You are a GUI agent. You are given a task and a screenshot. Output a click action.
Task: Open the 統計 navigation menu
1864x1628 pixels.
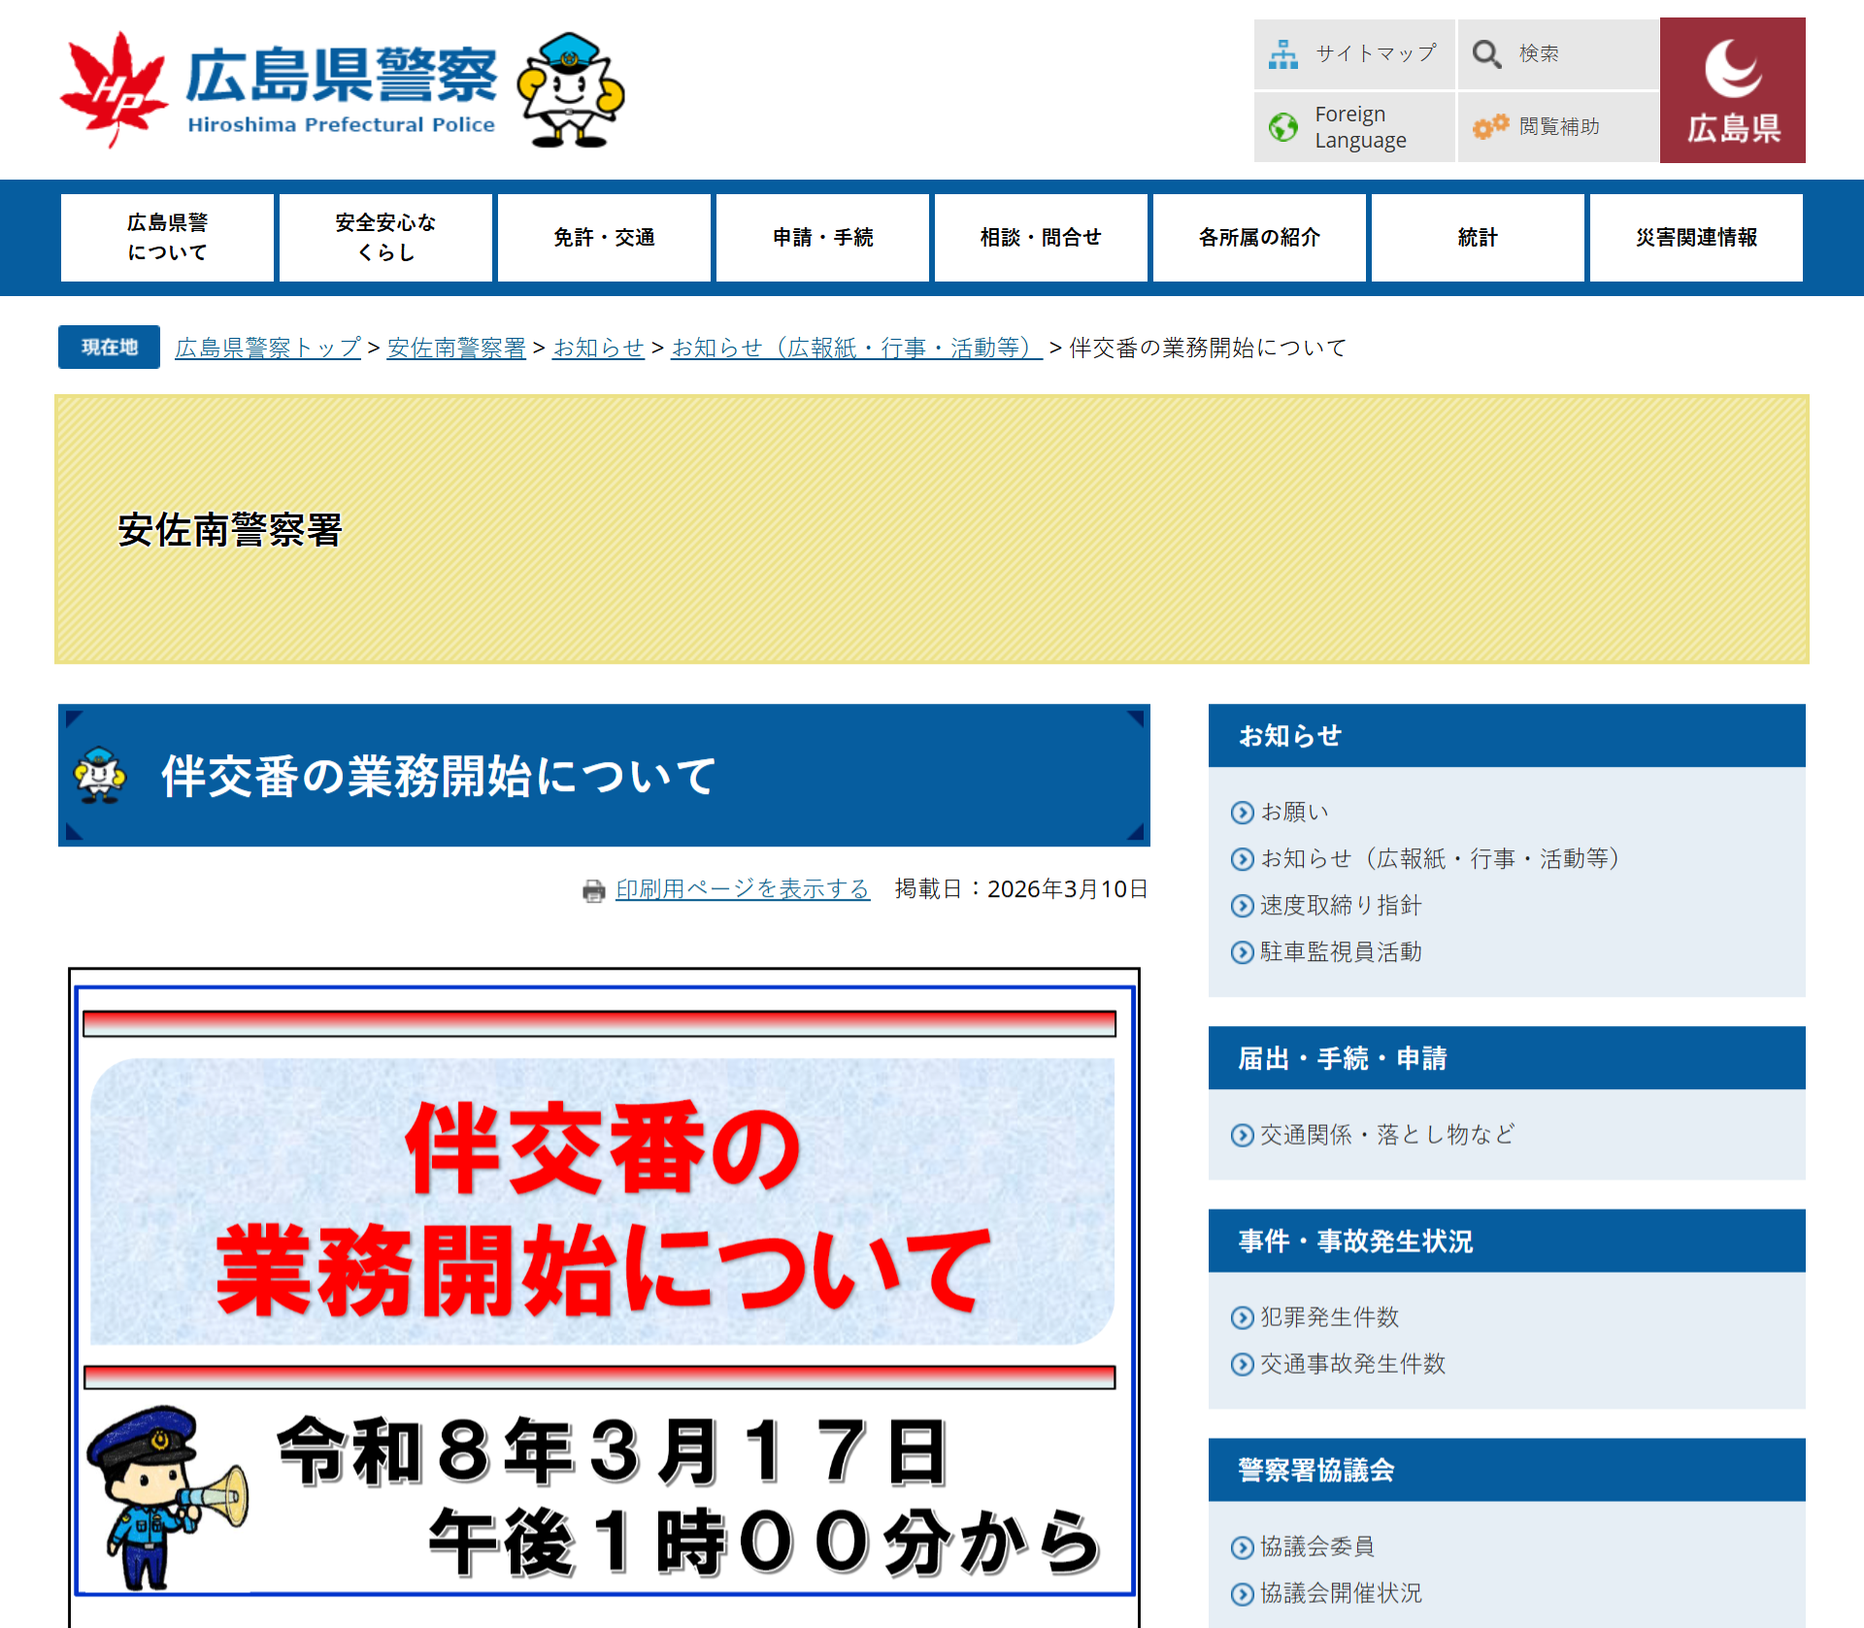pos(1477,238)
